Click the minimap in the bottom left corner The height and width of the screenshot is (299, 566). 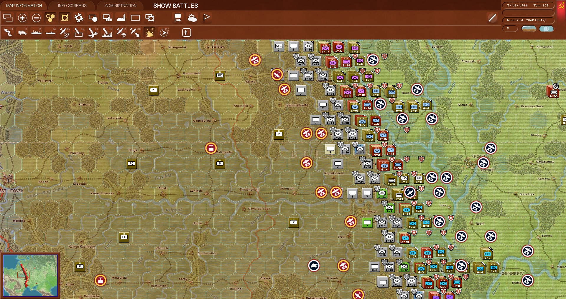31,276
